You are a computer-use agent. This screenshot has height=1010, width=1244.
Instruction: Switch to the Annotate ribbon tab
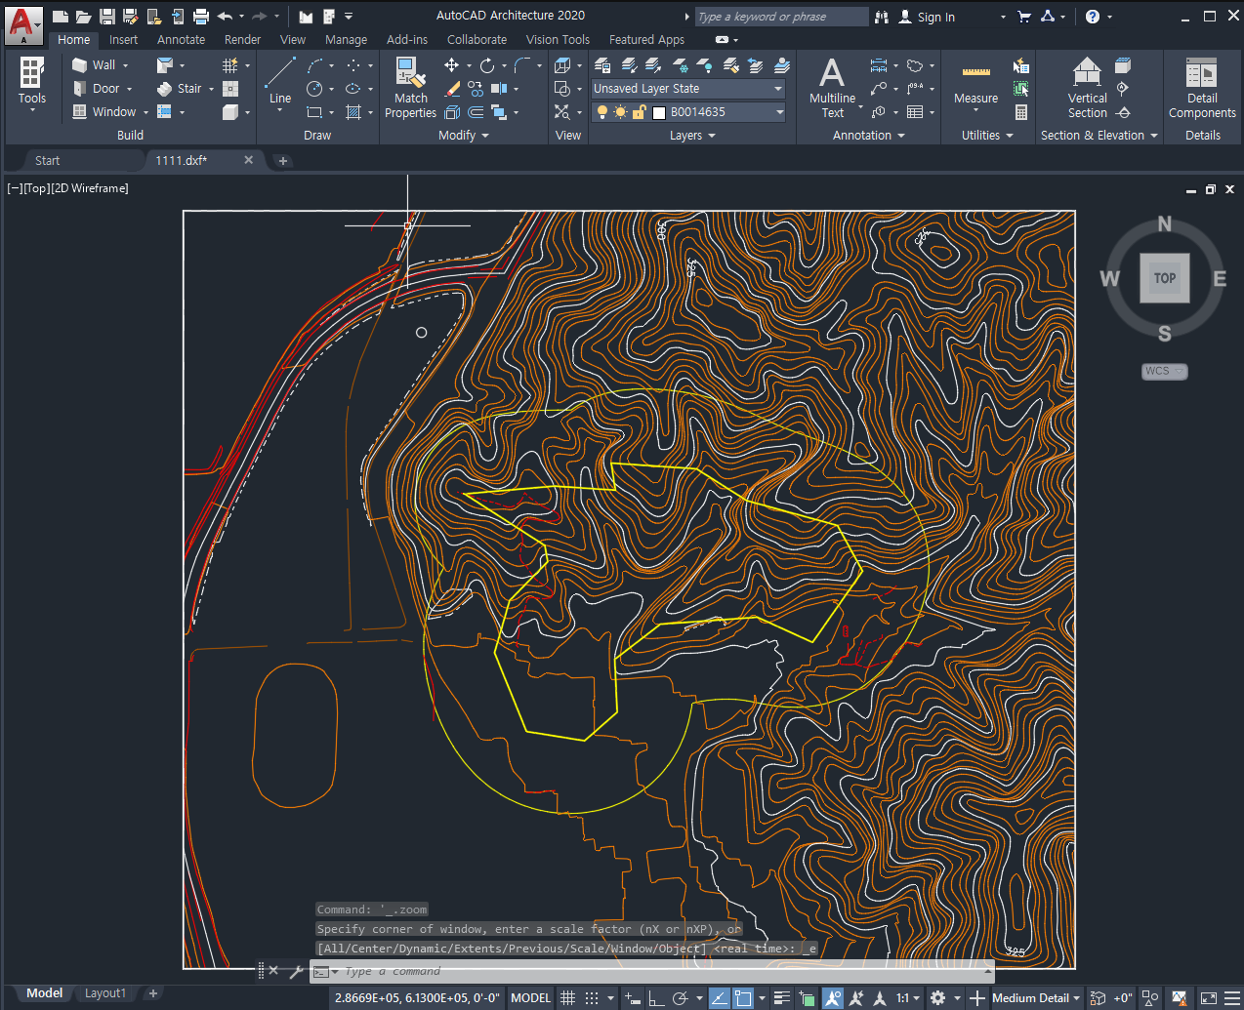click(181, 39)
